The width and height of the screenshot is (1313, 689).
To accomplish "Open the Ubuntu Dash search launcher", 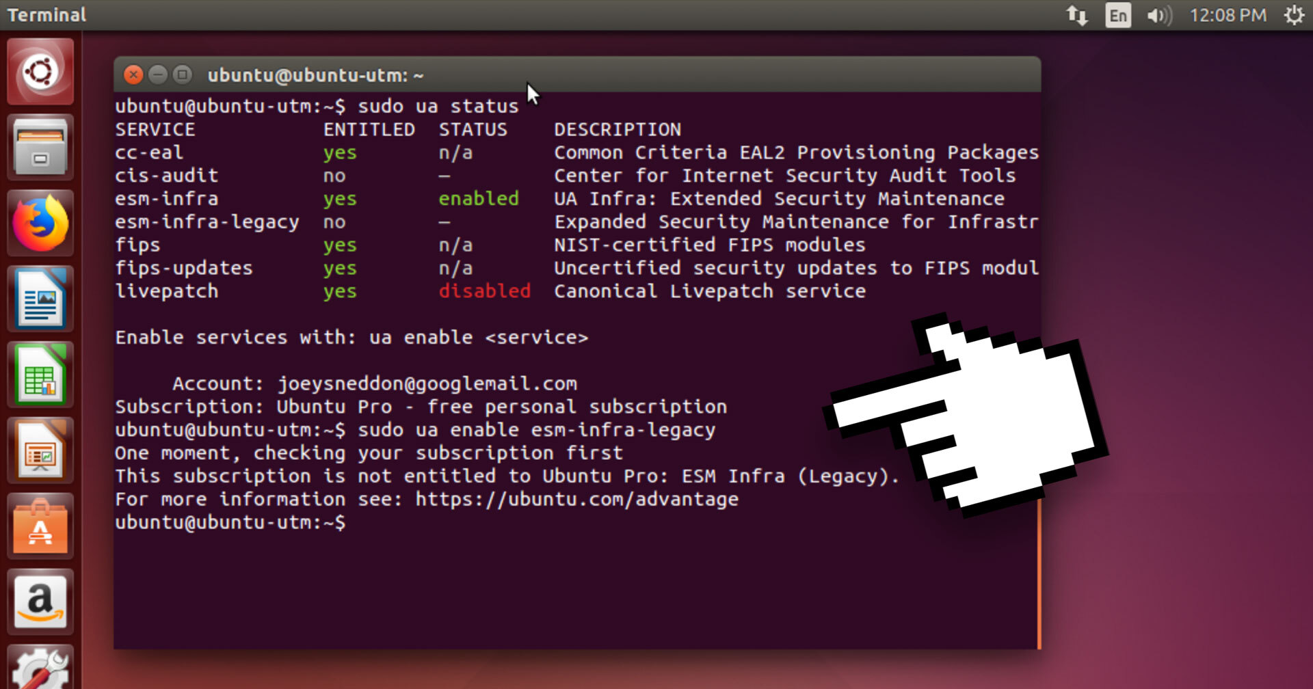I will (x=40, y=72).
